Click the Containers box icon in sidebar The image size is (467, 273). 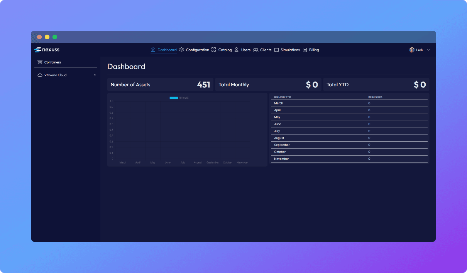point(40,62)
